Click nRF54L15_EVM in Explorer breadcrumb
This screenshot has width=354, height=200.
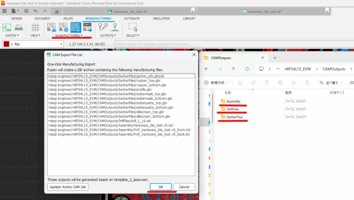click(x=297, y=69)
